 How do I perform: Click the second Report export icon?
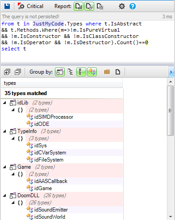89,6
